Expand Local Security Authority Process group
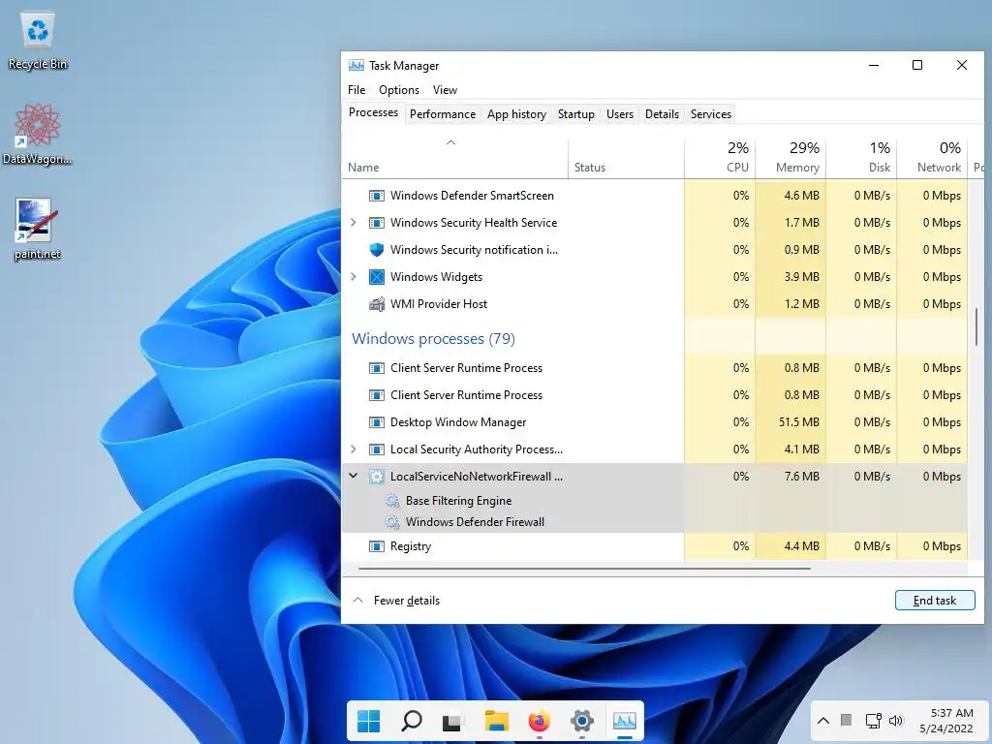Screen dimensions: 992x744 coord(354,449)
